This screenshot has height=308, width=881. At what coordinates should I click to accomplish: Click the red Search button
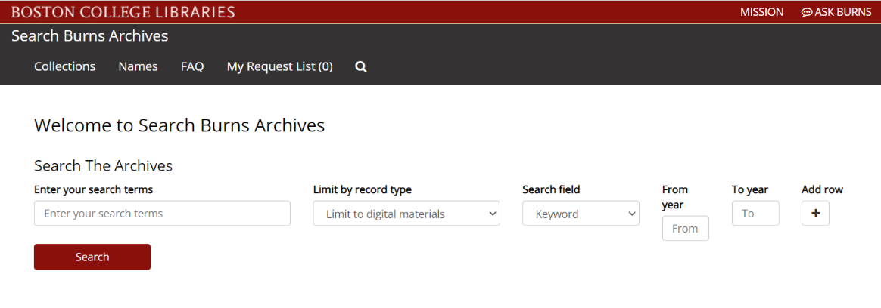tap(92, 257)
